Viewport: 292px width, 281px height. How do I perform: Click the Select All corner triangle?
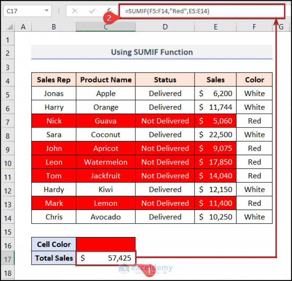coord(9,27)
